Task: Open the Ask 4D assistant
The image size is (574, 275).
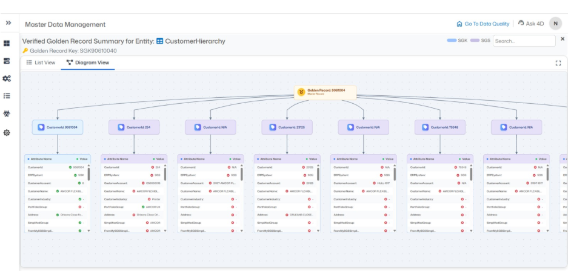Action: pos(531,24)
